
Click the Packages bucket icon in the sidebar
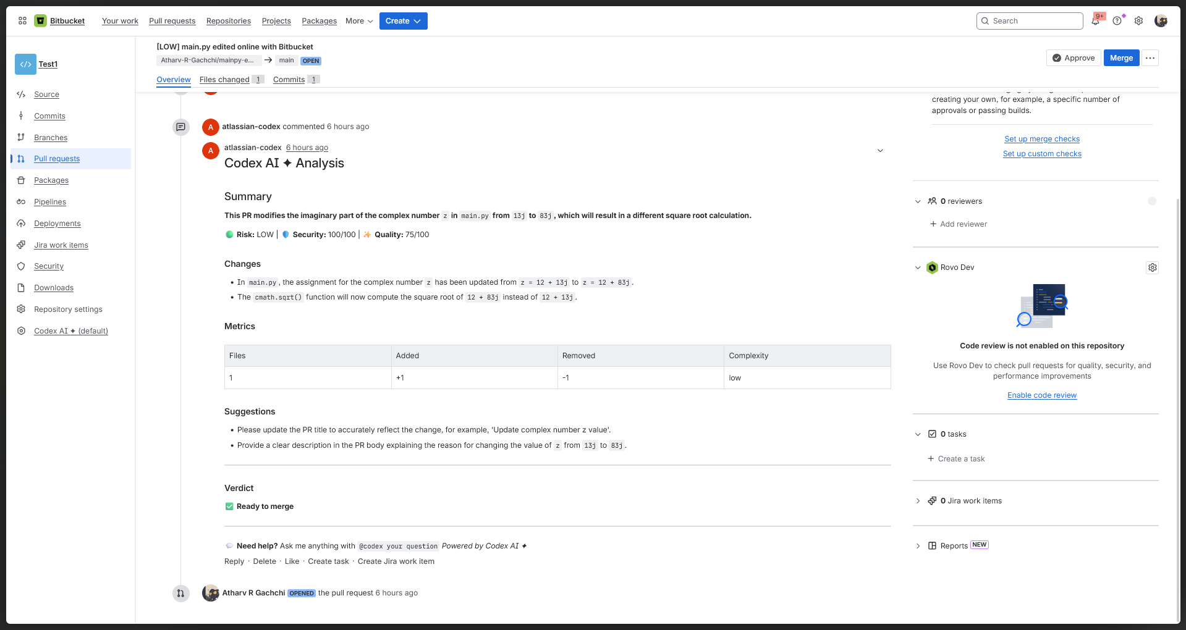[x=21, y=180]
